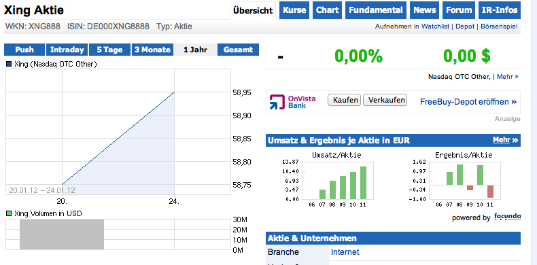The width and height of the screenshot is (537, 265).
Task: Open the Internet Branche link
Action: tap(345, 252)
